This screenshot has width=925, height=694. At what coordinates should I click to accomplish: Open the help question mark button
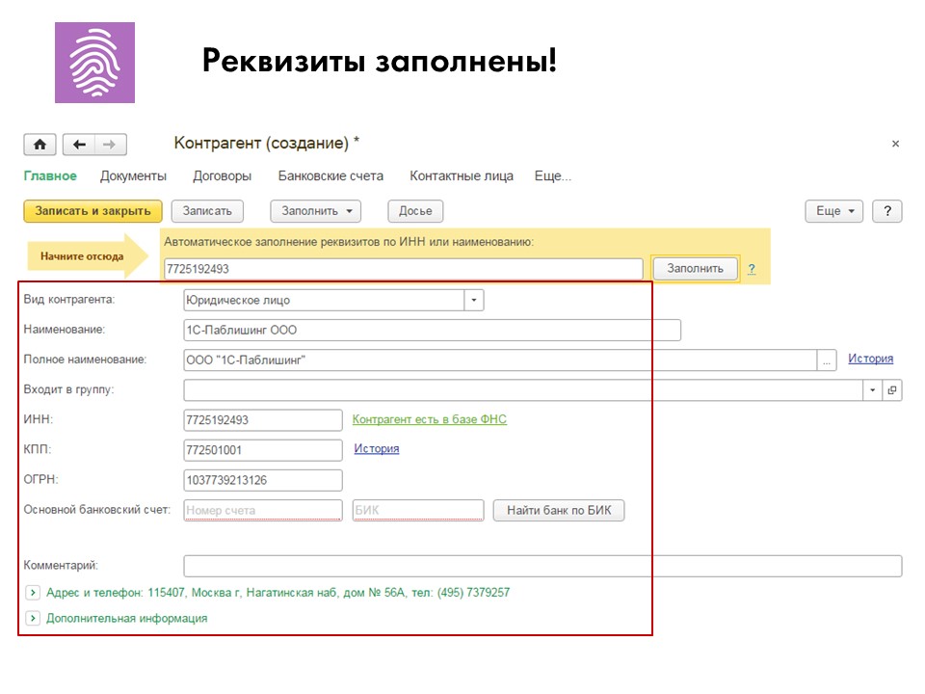pyautogui.click(x=887, y=211)
